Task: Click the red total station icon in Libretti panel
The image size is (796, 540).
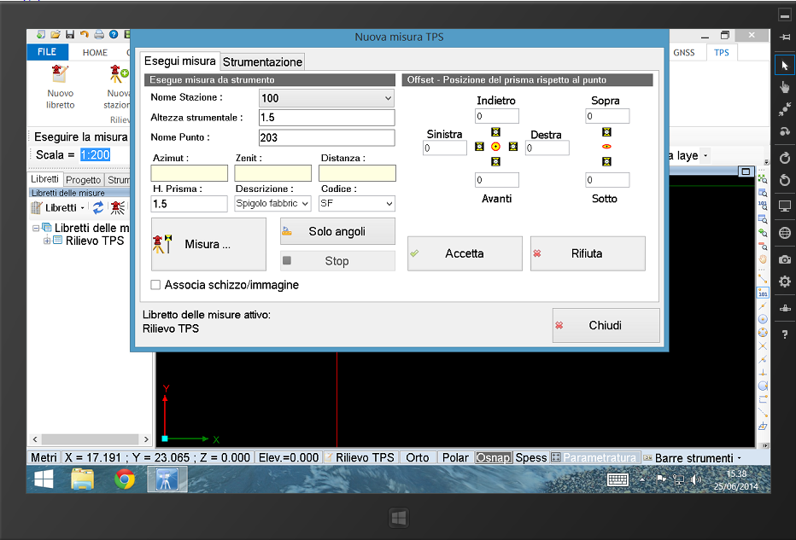Action: pyautogui.click(x=117, y=207)
